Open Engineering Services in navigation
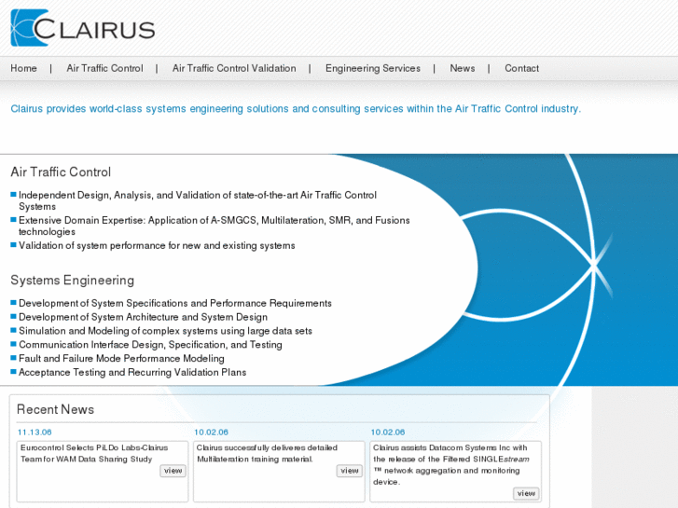Image resolution: width=678 pixels, height=508 pixels. pos(373,68)
